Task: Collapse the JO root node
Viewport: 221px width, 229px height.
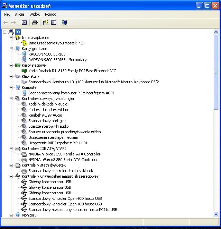Action: [4, 32]
